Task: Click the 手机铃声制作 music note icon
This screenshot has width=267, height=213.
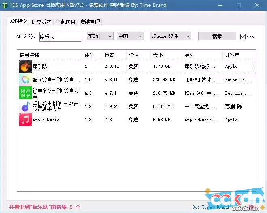Action: coord(25,106)
